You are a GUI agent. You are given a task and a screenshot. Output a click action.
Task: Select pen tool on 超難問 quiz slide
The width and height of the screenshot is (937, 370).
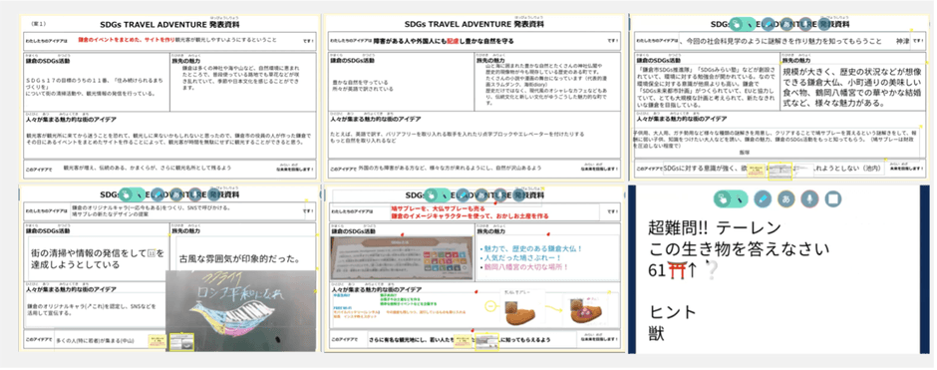coord(764,199)
